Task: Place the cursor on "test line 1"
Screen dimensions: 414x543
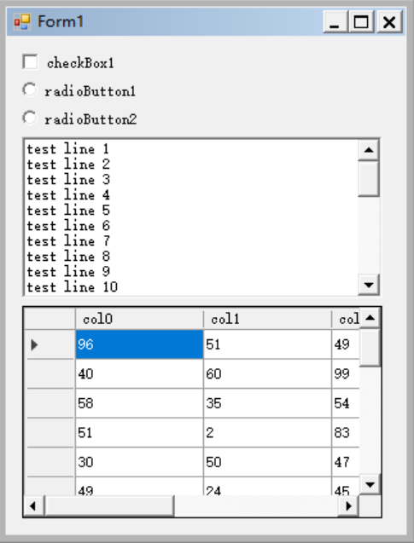Action: pyautogui.click(x=68, y=149)
